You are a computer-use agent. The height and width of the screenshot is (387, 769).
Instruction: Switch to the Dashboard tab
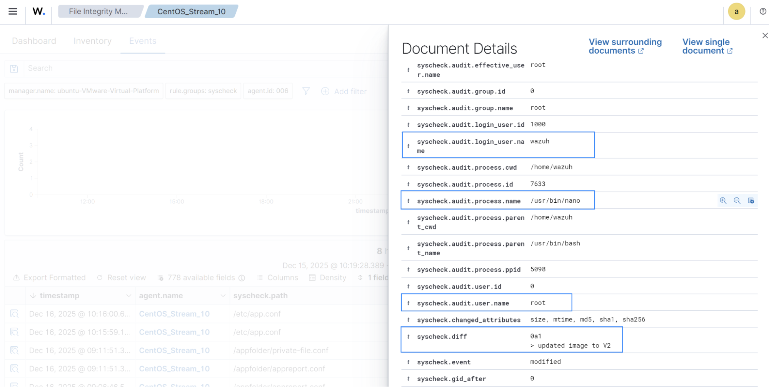34,41
